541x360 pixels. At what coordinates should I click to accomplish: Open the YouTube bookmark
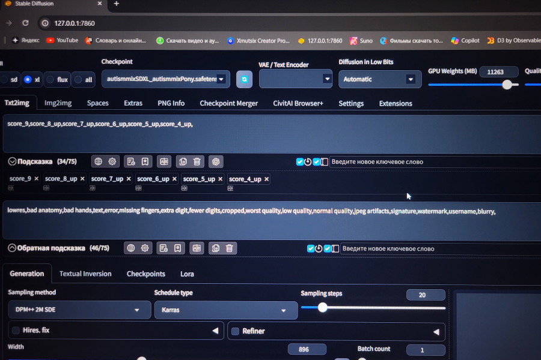pos(63,40)
